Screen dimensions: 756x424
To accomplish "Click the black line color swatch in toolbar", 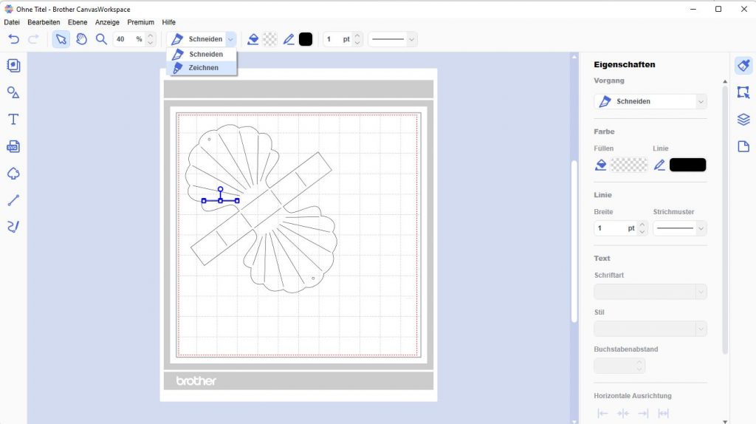I will pos(306,39).
